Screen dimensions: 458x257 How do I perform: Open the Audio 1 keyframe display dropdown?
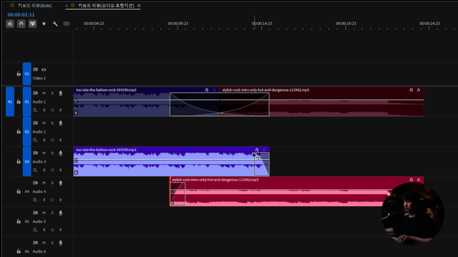36,110
